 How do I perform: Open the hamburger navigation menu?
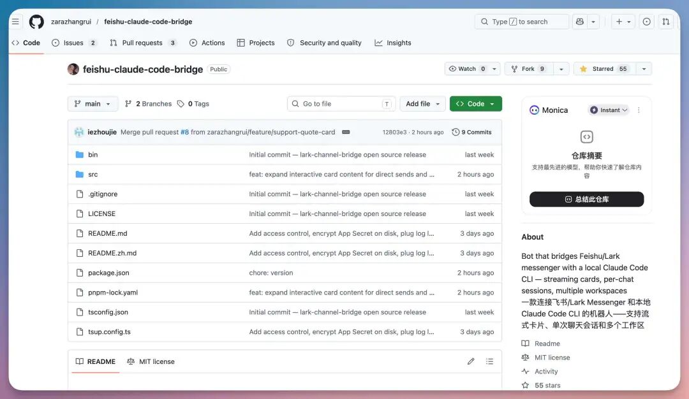click(15, 22)
